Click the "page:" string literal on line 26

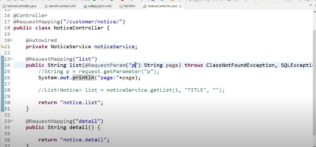108,78
